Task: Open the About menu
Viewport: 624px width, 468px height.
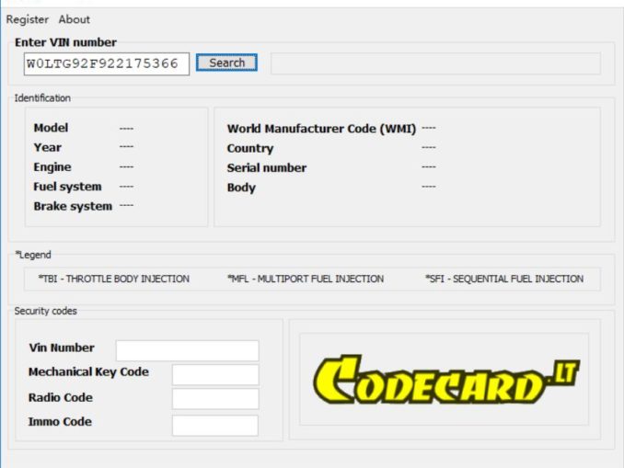Action: click(x=75, y=19)
